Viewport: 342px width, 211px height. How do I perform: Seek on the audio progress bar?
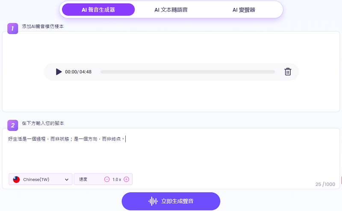click(x=187, y=72)
